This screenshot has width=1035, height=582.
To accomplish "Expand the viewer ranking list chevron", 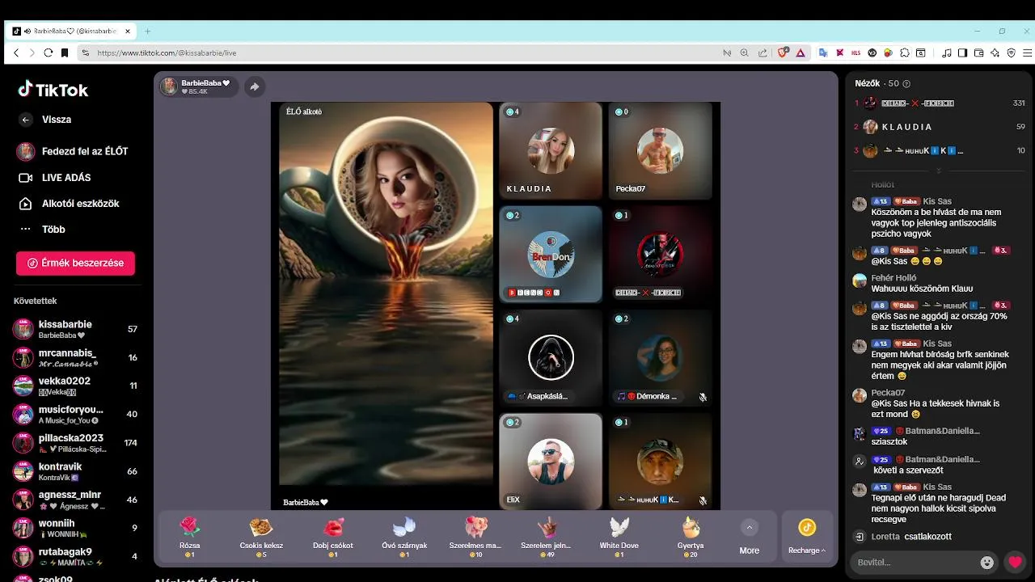I will click(x=939, y=171).
